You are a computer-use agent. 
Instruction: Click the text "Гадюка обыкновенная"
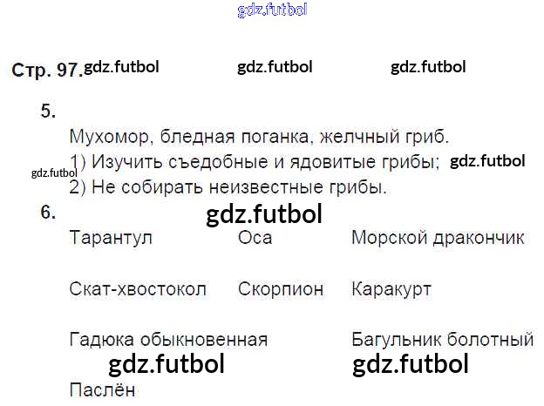(168, 339)
